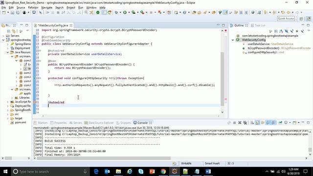The image size is (313, 176).
Task: Click the Console horizontal scrollbar
Action: pyautogui.click(x=104, y=158)
